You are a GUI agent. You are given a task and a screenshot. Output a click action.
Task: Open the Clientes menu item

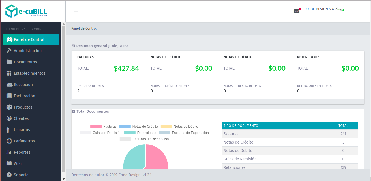pyautogui.click(x=21, y=118)
